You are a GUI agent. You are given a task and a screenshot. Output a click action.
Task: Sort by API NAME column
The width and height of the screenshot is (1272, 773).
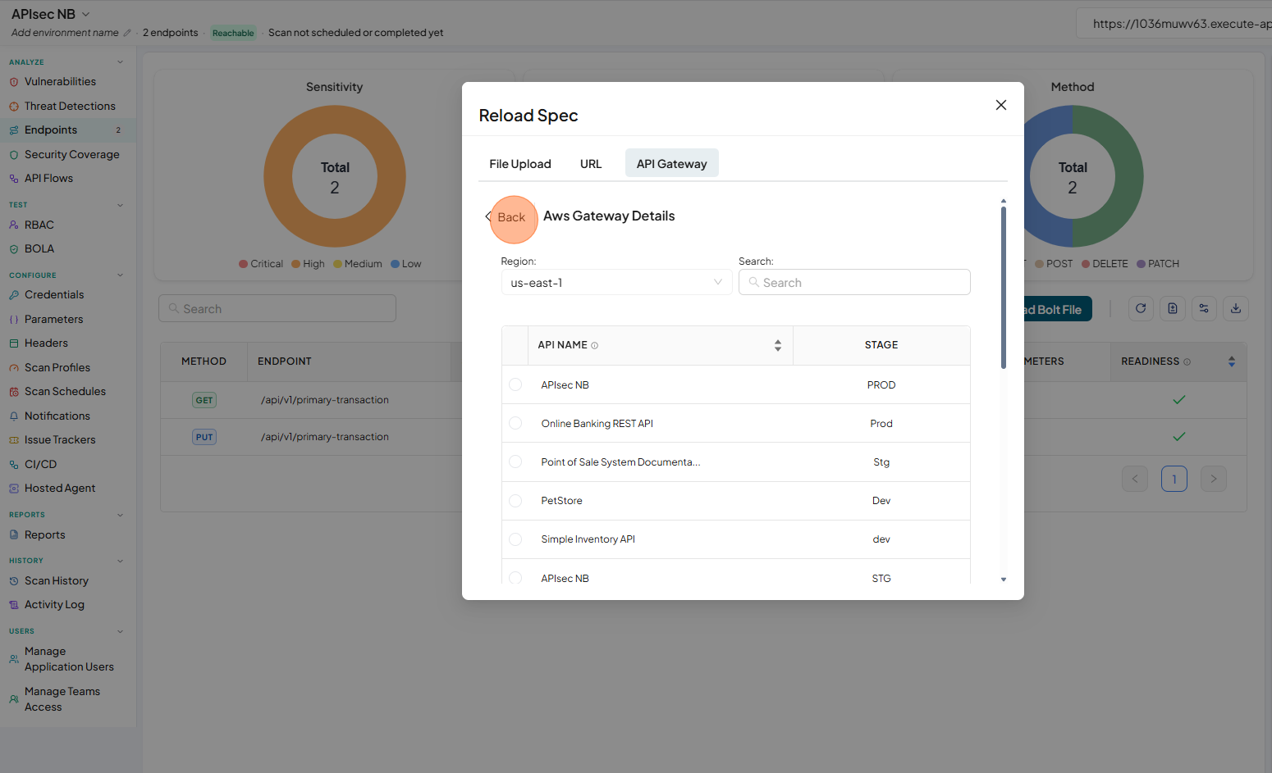[778, 345]
